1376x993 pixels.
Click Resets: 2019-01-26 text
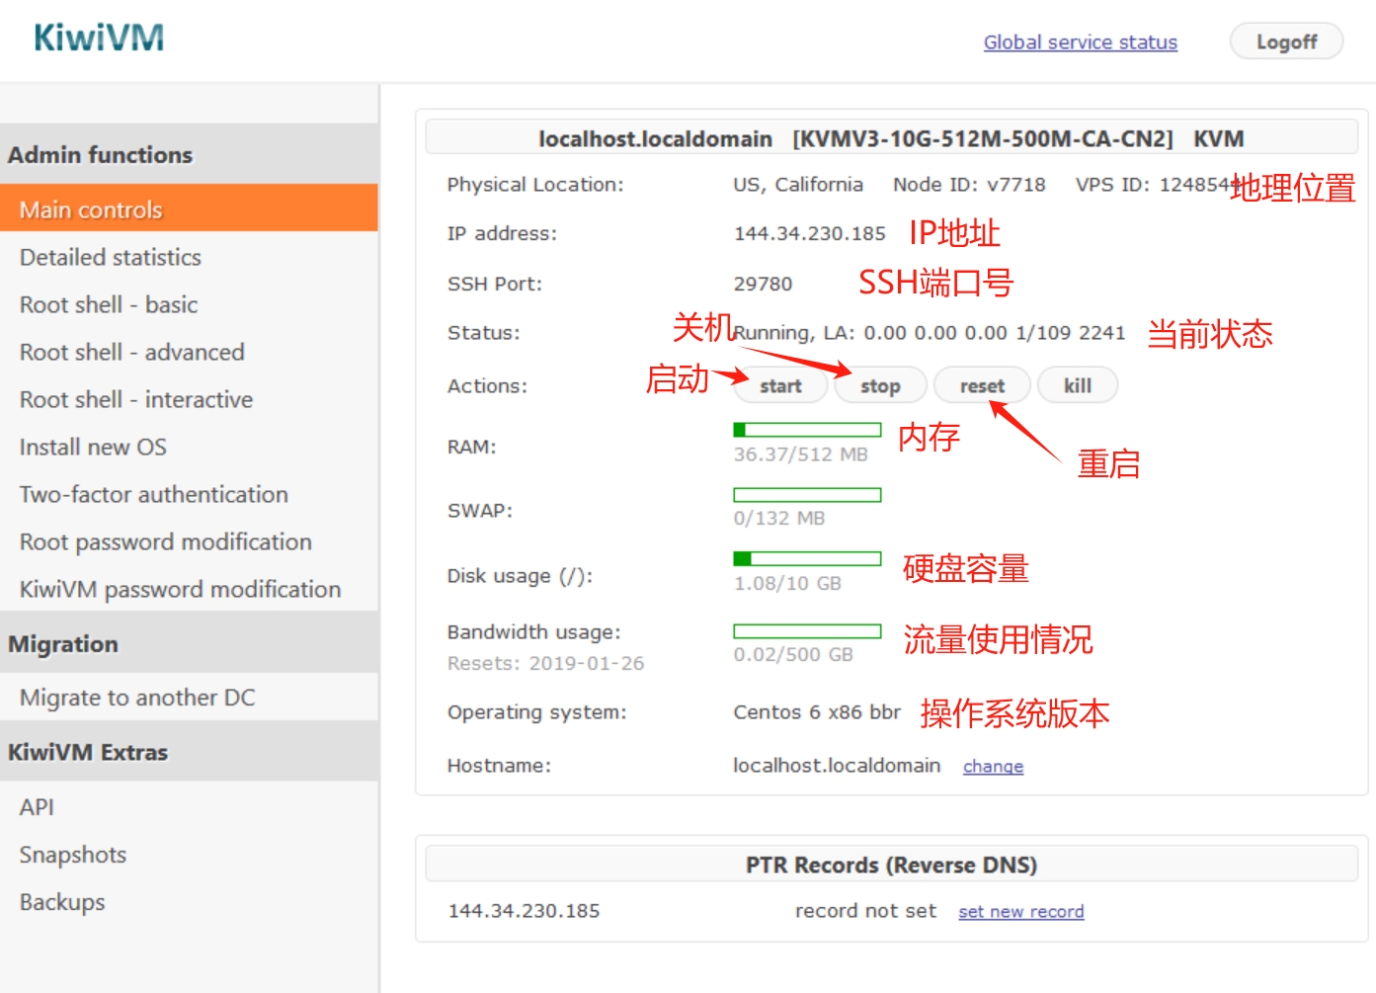point(545,663)
